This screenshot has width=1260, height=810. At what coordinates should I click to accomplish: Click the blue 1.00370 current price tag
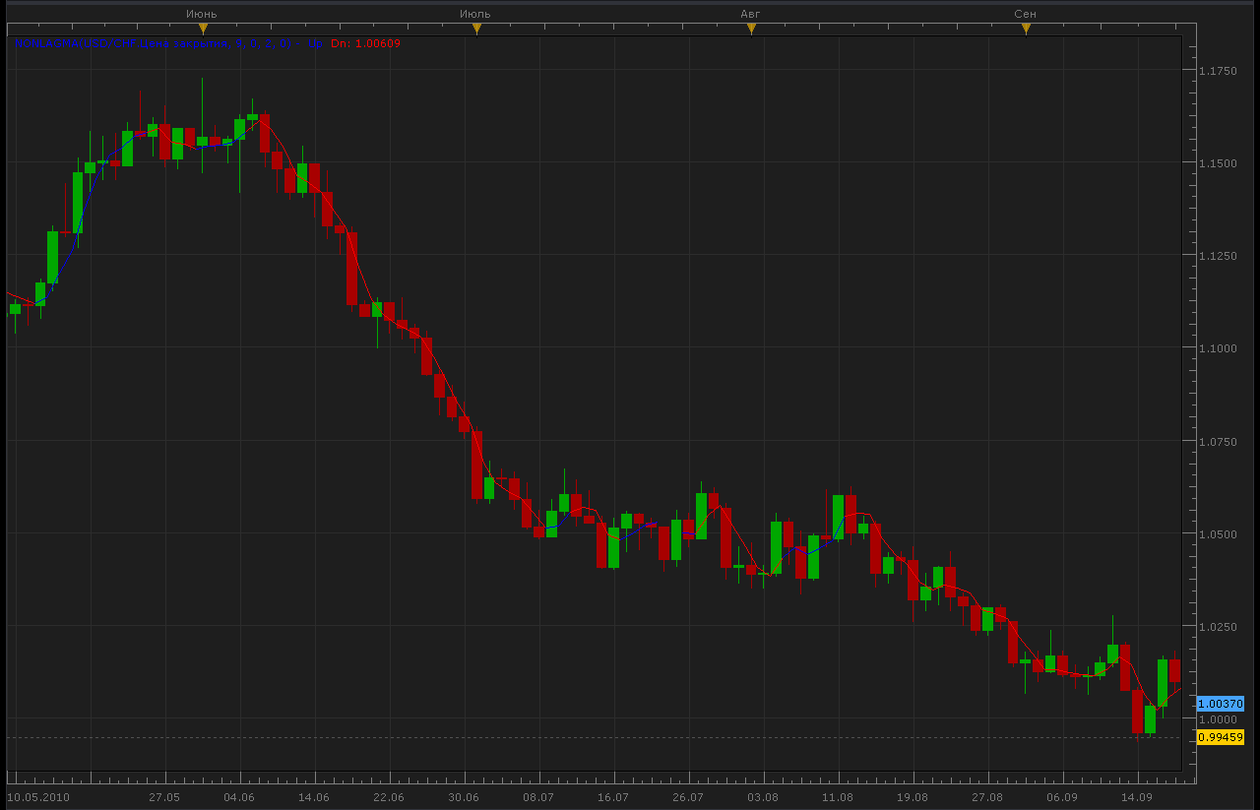click(1221, 704)
